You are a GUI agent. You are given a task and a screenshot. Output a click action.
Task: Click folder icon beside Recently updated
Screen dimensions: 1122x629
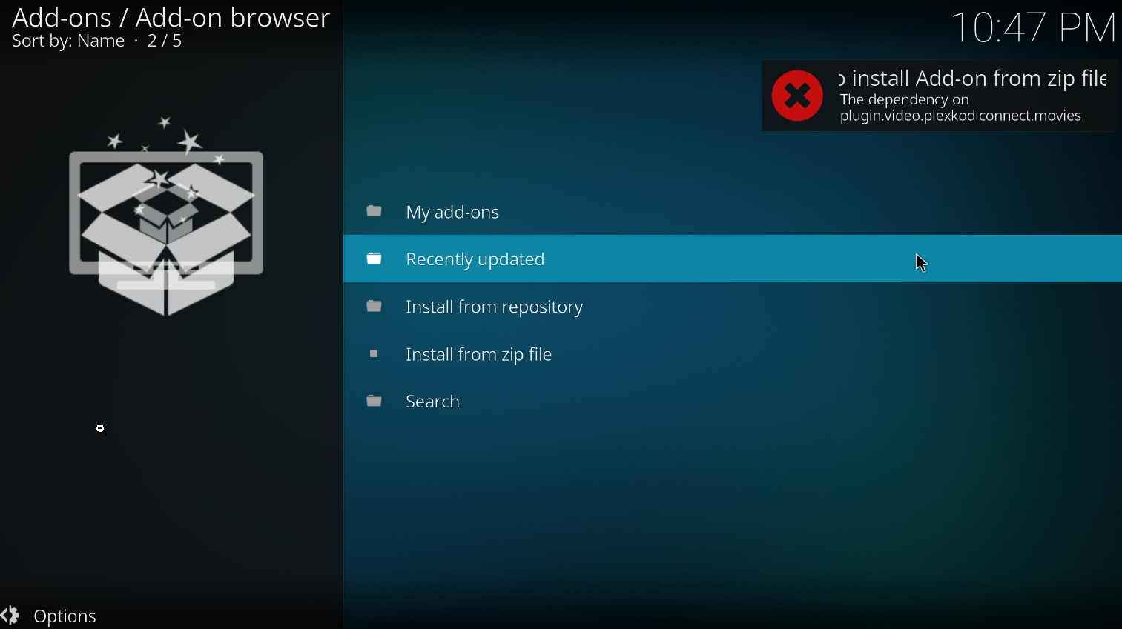374,259
